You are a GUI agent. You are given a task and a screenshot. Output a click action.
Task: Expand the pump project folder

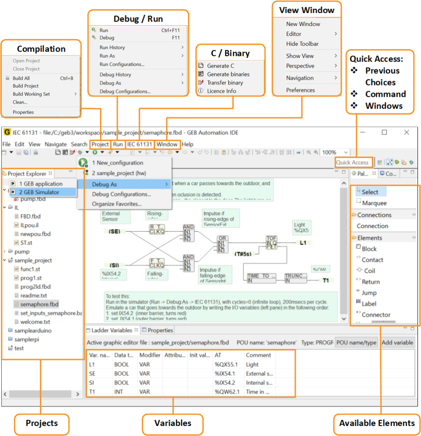[x=5, y=252]
